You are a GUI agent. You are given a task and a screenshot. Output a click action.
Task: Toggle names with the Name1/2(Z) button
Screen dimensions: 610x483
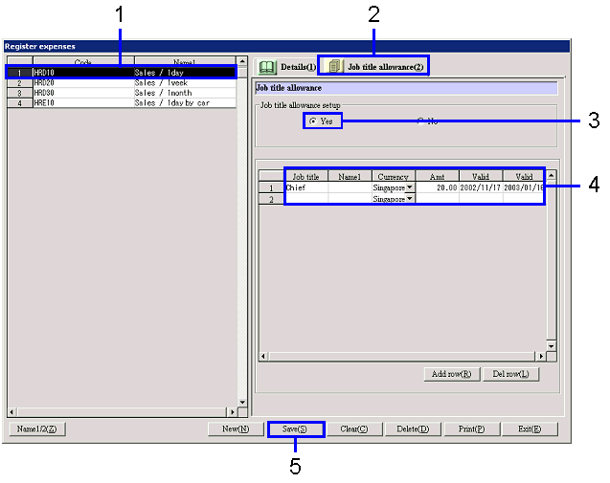pos(37,429)
